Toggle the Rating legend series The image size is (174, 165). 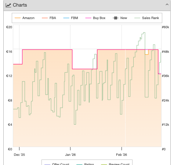click(85, 164)
